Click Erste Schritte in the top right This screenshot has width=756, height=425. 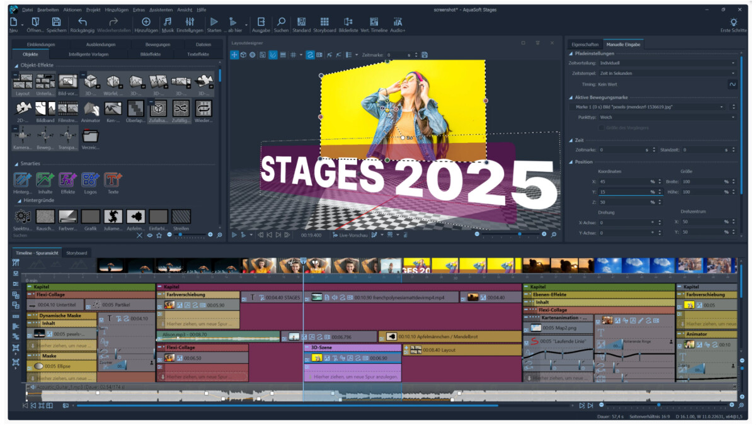[733, 25]
